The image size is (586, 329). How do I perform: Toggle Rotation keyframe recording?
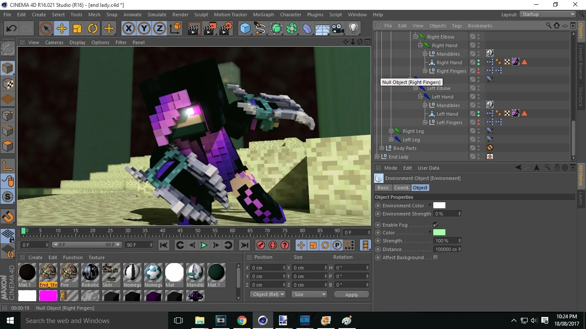pyautogui.click(x=325, y=245)
